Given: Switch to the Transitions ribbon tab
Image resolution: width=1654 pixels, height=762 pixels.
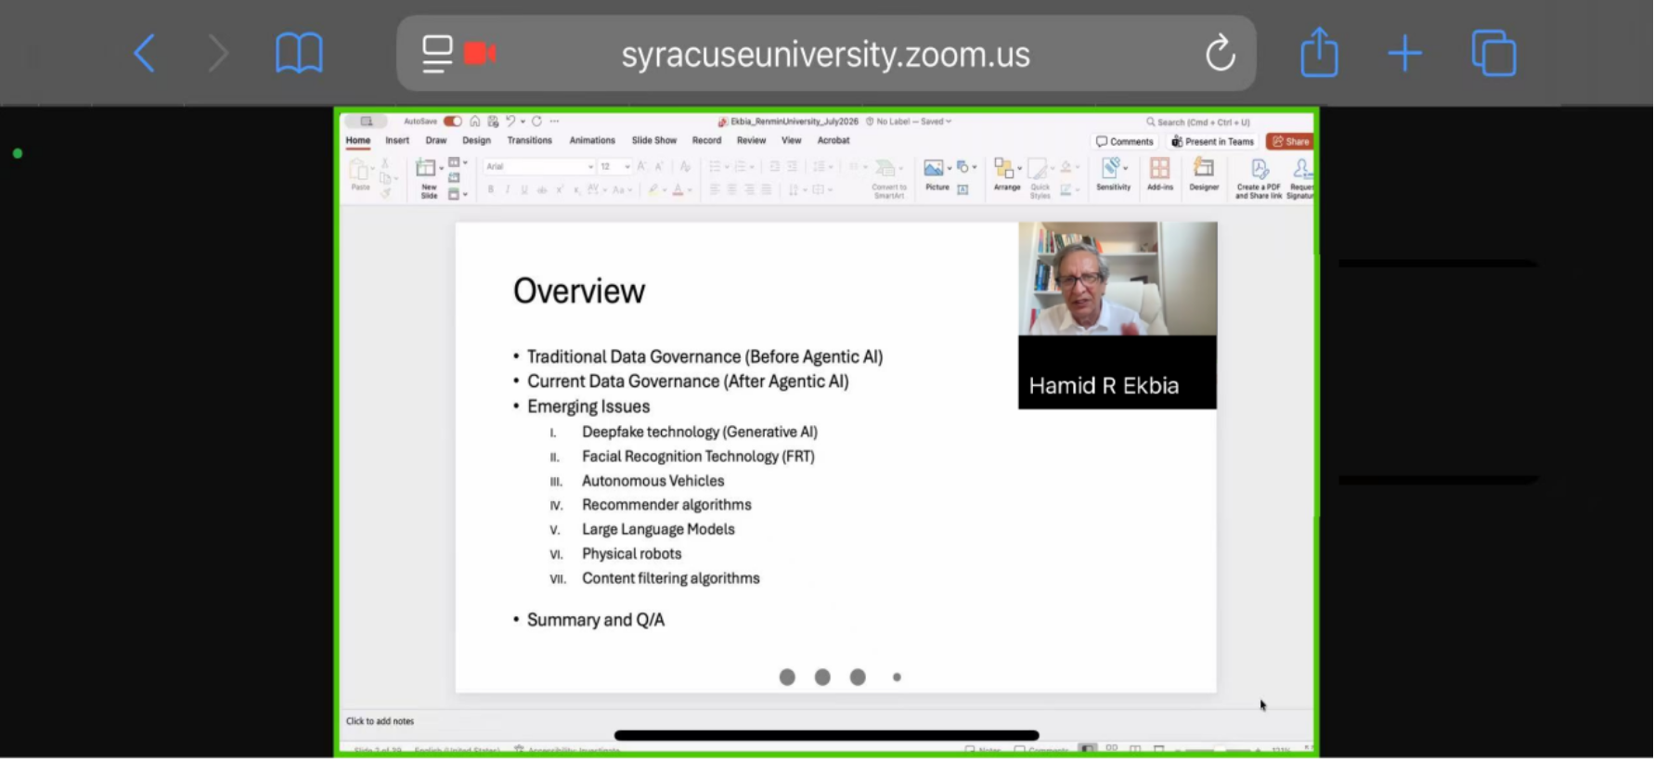Looking at the screenshot, I should [x=529, y=141].
